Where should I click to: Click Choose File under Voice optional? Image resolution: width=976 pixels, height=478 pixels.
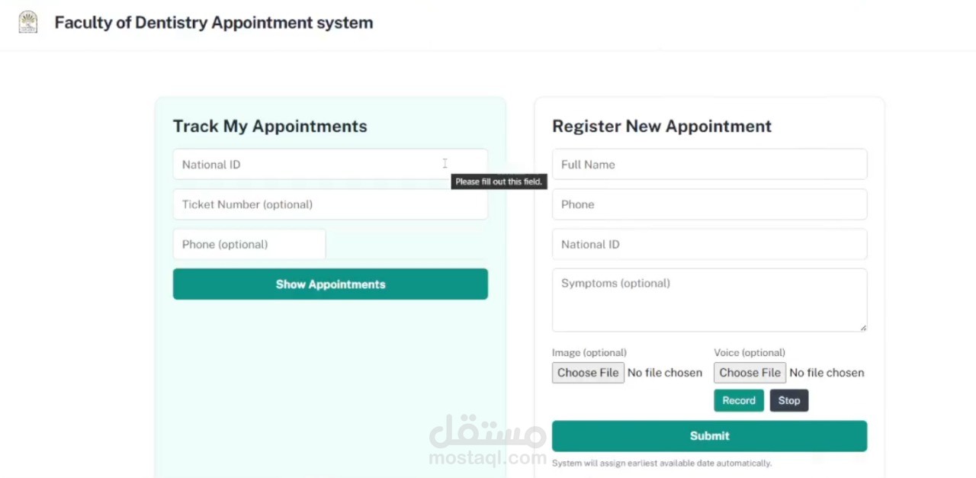[x=750, y=372]
